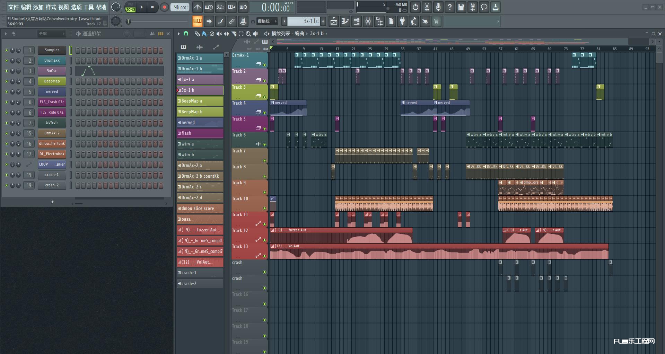Open the 选项 (Options) menu
The width and height of the screenshot is (665, 354).
pyautogui.click(x=76, y=7)
